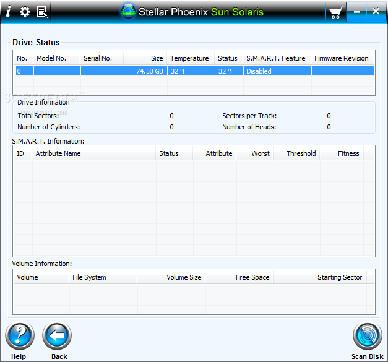
Task: Click the Model No. column header
Action: pos(57,58)
